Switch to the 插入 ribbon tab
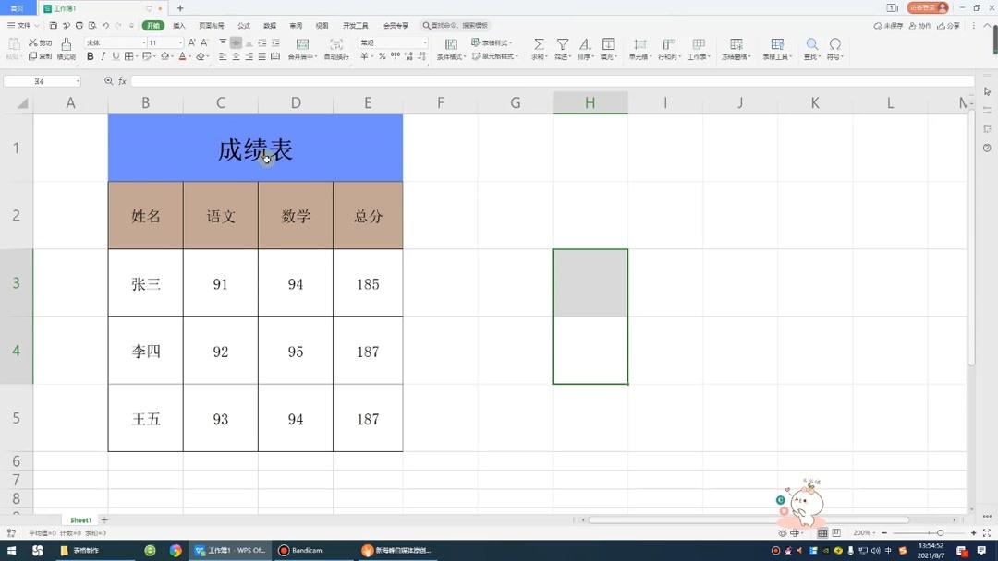 coord(181,25)
